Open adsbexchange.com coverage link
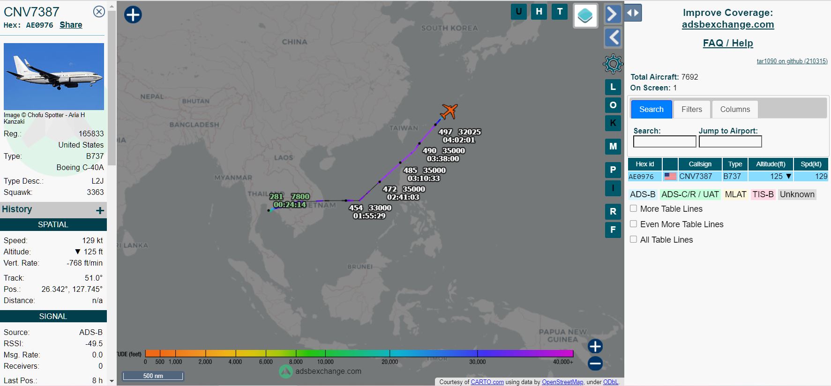Image resolution: width=831 pixels, height=386 pixels. (x=728, y=24)
